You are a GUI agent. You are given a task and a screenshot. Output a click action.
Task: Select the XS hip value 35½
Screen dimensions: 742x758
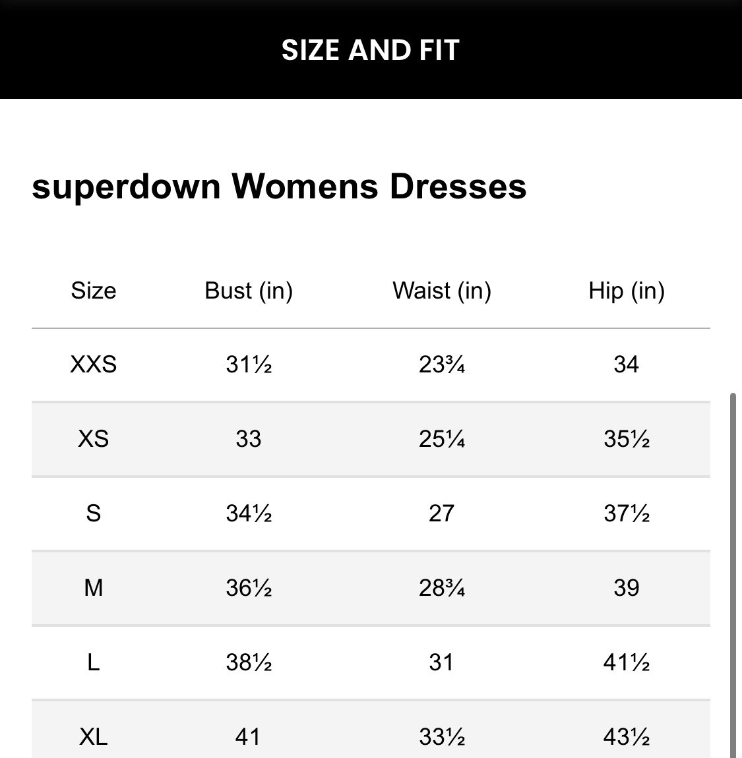pos(626,439)
